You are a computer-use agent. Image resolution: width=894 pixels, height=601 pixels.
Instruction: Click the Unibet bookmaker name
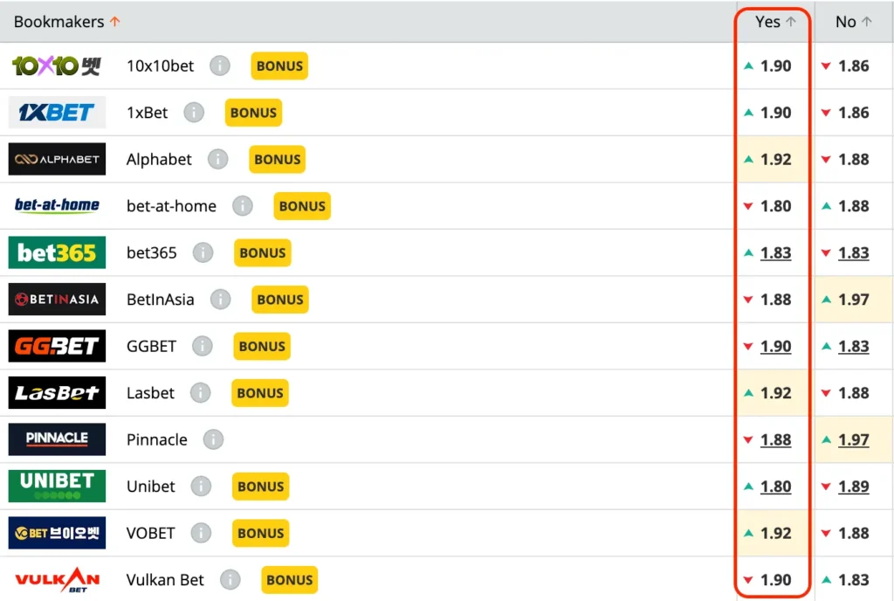151,487
